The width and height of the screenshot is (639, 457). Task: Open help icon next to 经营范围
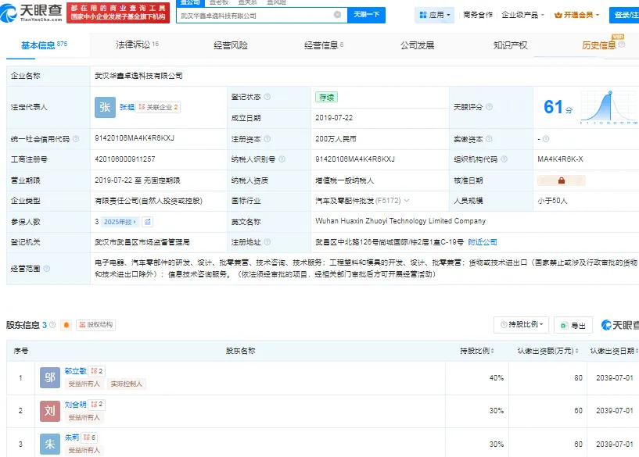[x=46, y=269]
